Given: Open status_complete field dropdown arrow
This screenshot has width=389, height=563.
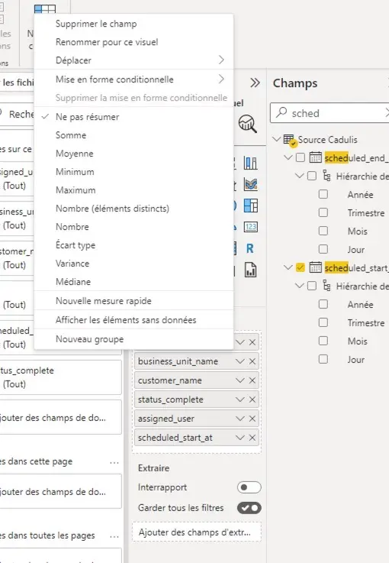Looking at the screenshot, I should (x=240, y=400).
